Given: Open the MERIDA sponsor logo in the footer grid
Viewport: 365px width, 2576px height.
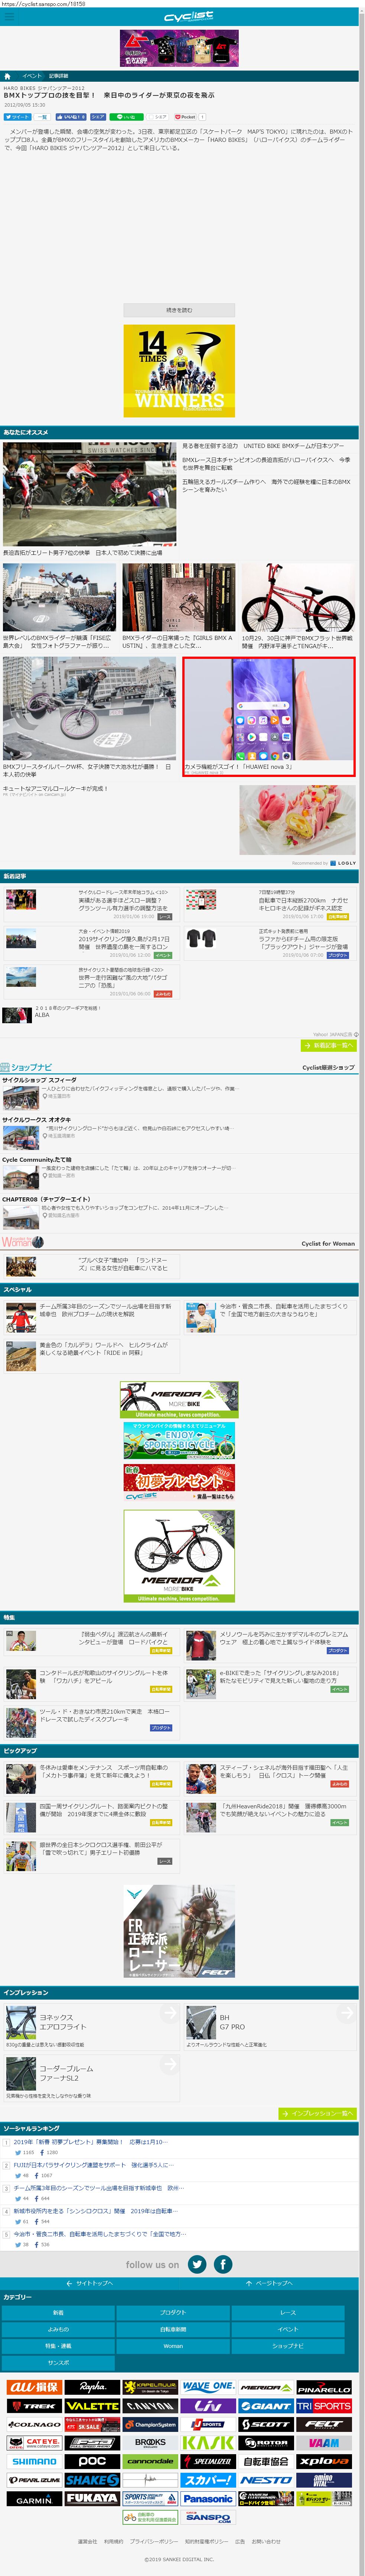Looking at the screenshot, I should coord(266,2387).
